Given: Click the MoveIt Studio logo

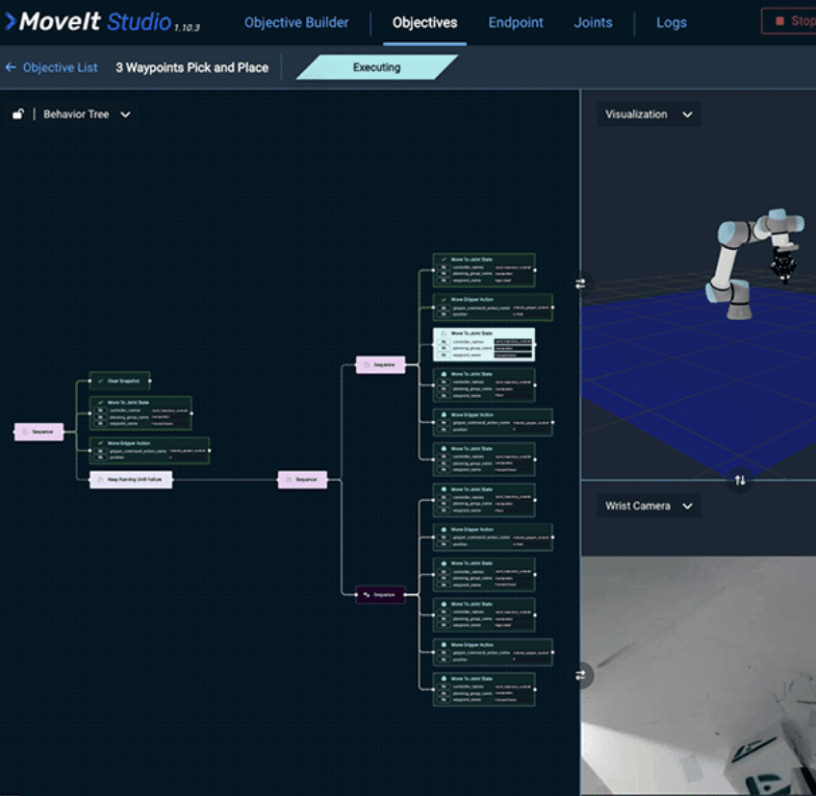Looking at the screenshot, I should (x=102, y=22).
